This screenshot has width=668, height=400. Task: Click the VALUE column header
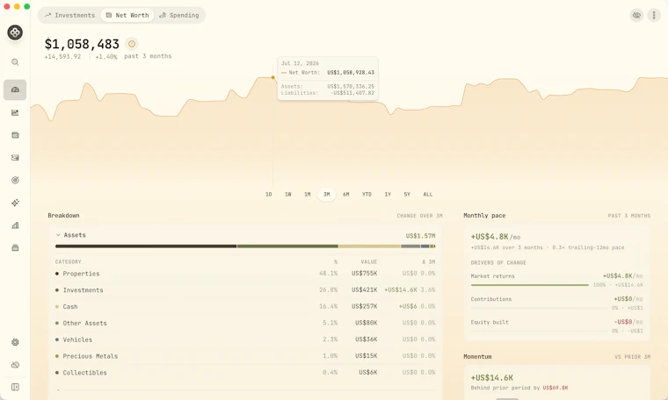click(x=369, y=262)
